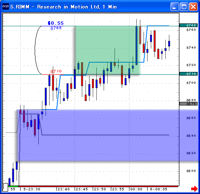Click the 00:00 time axis label
The width and height of the screenshot is (200, 194).
click(136, 189)
